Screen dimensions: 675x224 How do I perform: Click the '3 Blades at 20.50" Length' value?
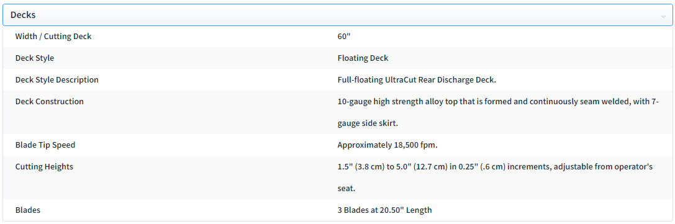(385, 210)
